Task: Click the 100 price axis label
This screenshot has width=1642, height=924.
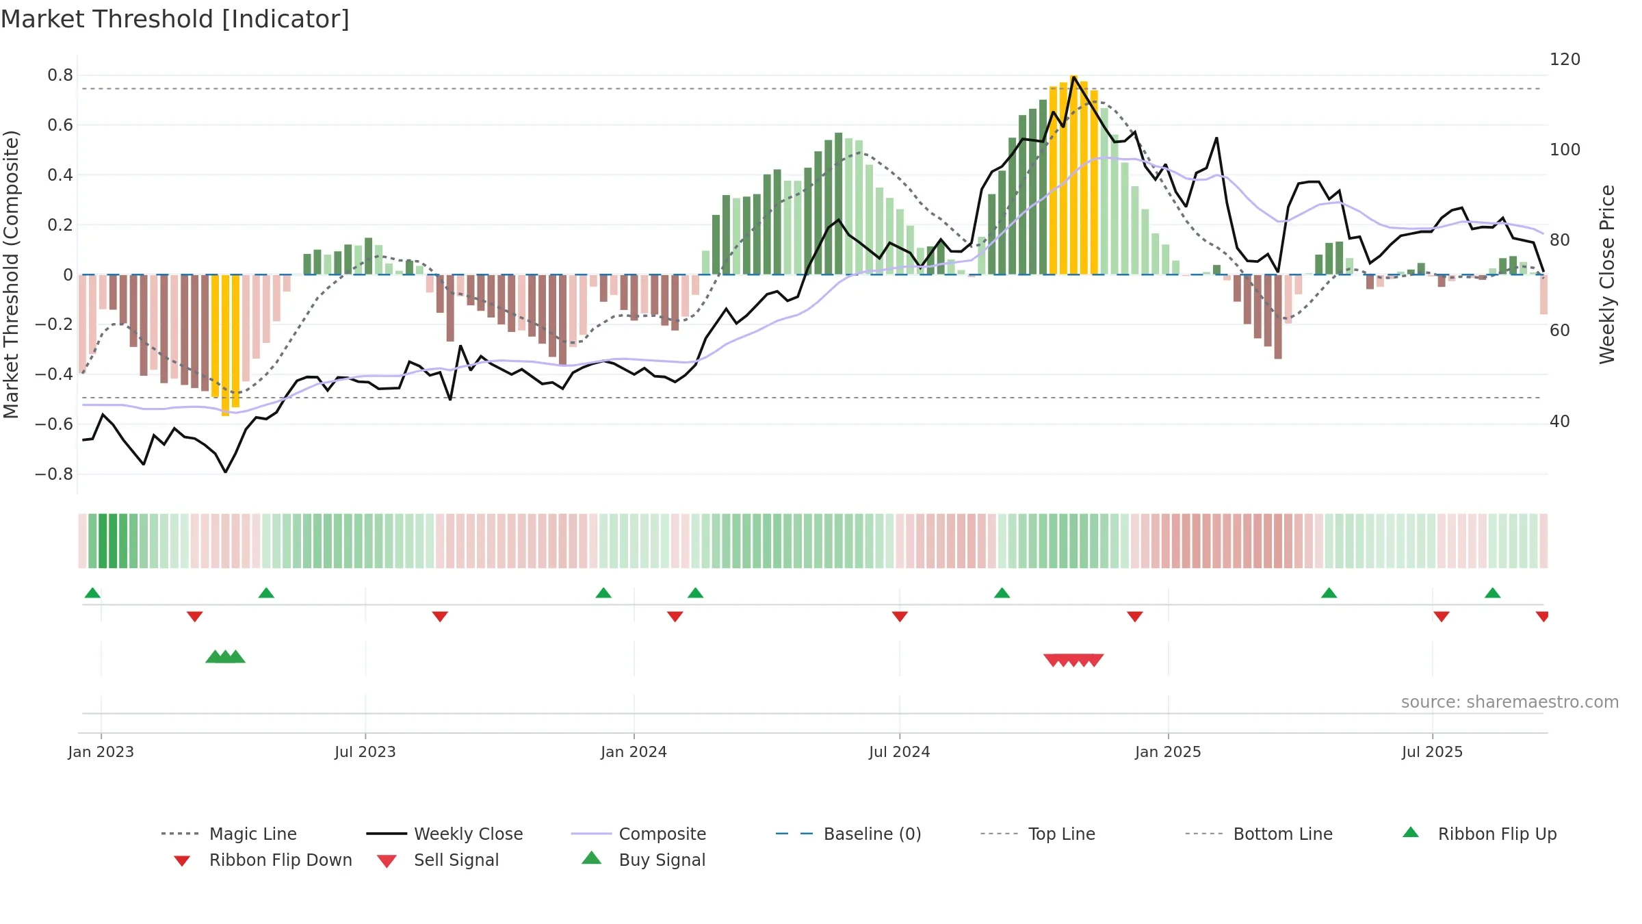Action: (1565, 150)
